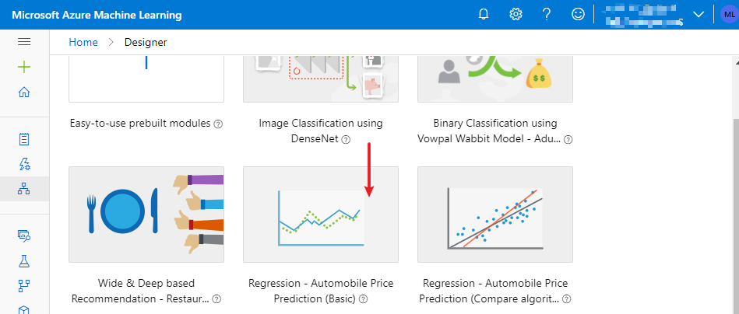Send feedback via smiley icon
Screen dimensions: 739x314
click(x=578, y=15)
